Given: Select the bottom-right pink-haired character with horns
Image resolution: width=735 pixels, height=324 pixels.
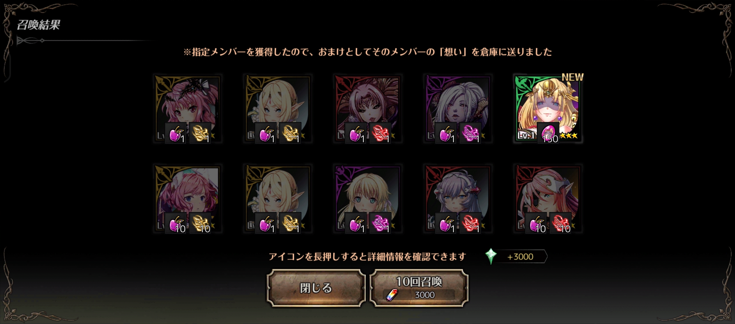Looking at the screenshot, I should pos(548,199).
